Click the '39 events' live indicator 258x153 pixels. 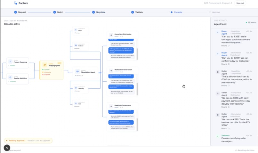tap(251, 22)
